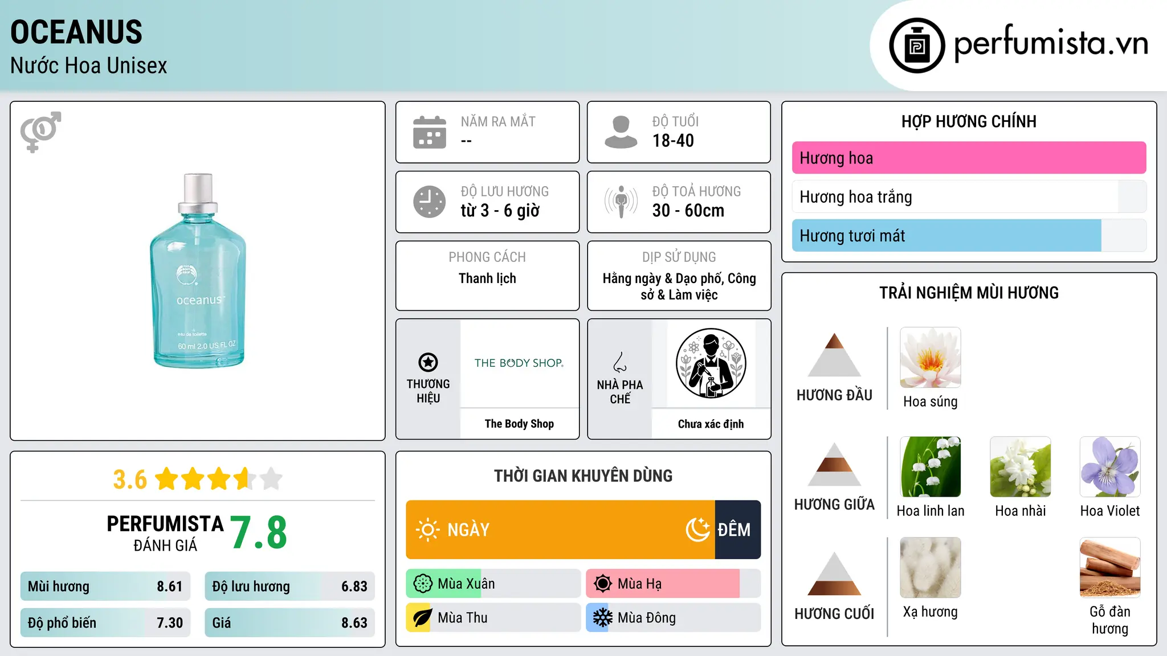Click the unisex gender symbol icon
Viewport: 1167px width, 656px height.
40,132
